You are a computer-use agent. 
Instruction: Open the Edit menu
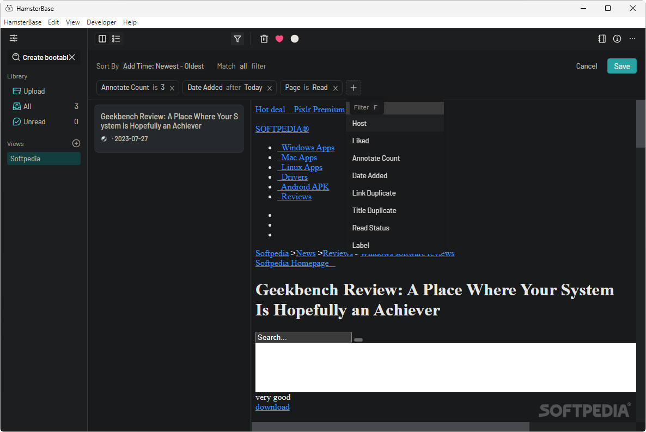tap(53, 22)
